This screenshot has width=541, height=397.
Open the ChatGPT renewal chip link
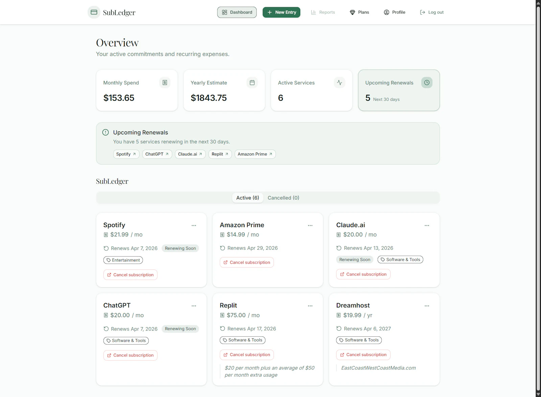pyautogui.click(x=157, y=154)
